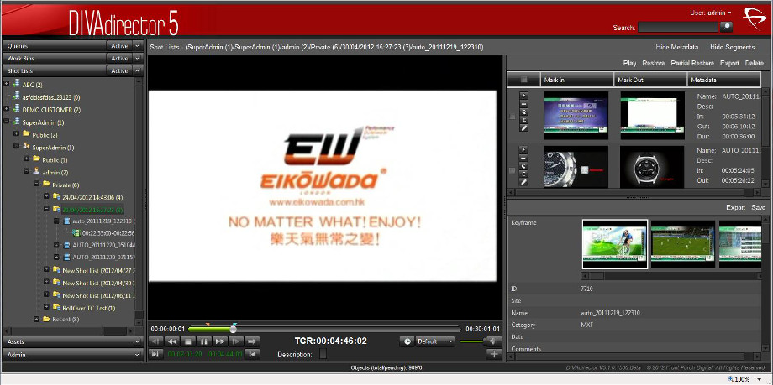Step back one frame in player

click(x=155, y=341)
